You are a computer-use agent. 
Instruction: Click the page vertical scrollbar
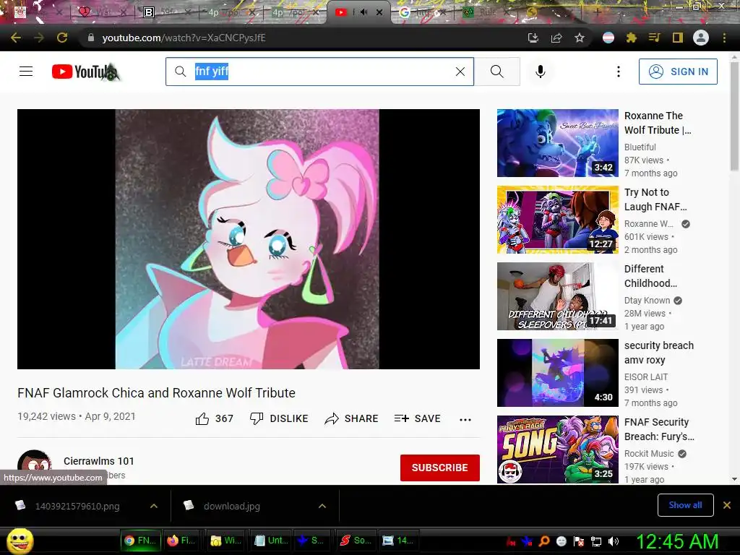click(x=734, y=116)
